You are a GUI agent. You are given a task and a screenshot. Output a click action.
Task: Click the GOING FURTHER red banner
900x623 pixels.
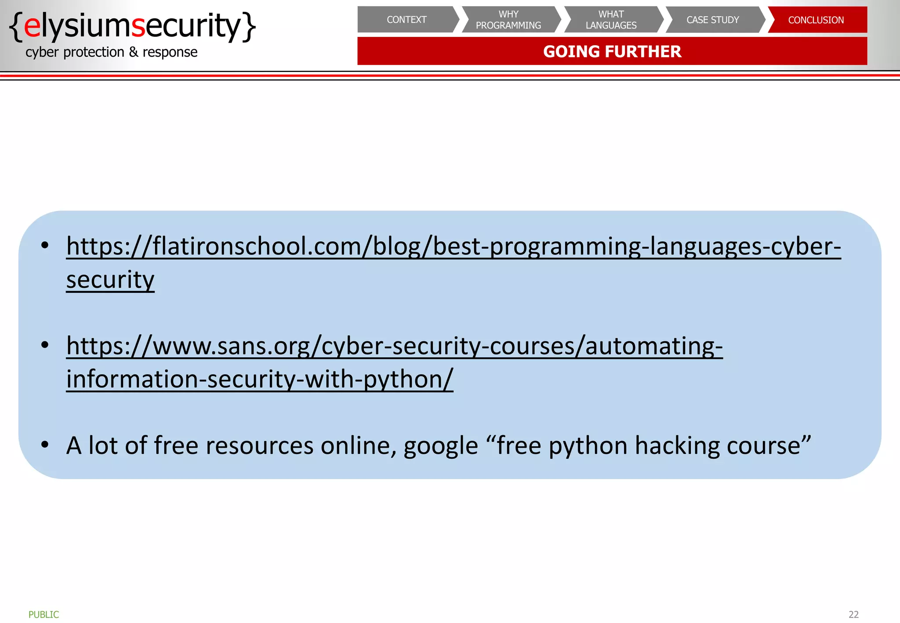612,51
